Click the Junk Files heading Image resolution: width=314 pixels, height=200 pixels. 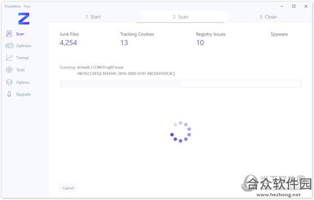(x=69, y=34)
